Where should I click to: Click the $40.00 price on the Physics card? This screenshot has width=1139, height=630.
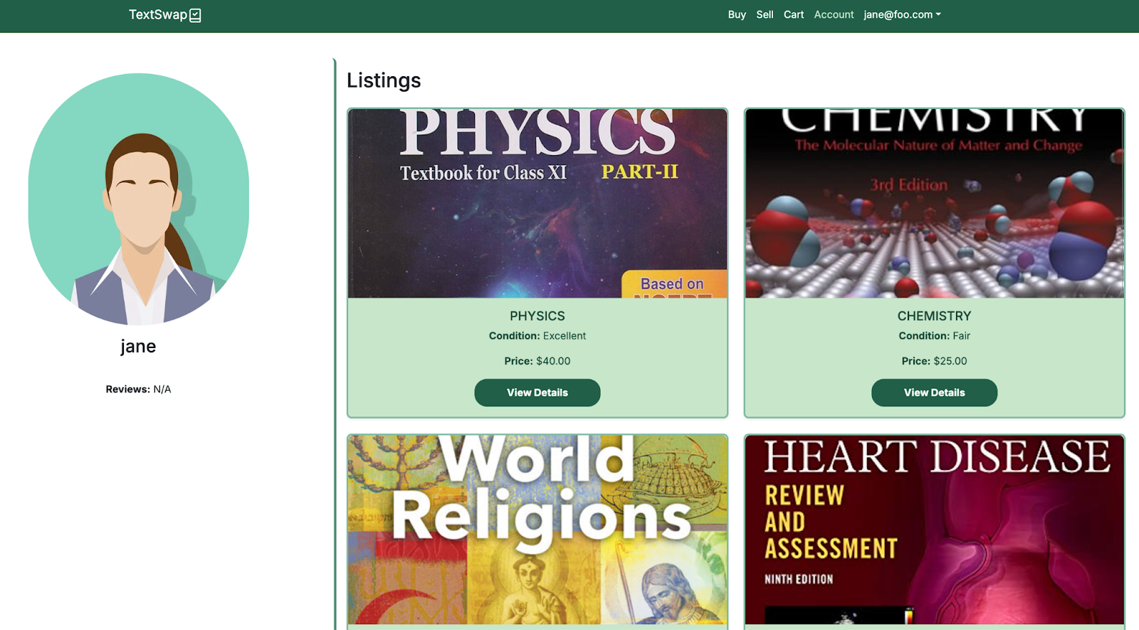(552, 361)
